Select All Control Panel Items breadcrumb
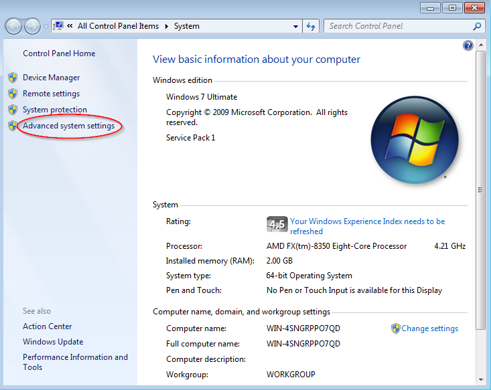Screen dimensions: 491x390 pyautogui.click(x=118, y=26)
